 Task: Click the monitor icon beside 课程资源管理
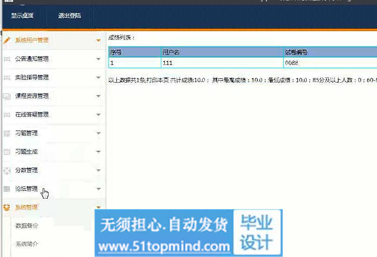click(x=6, y=96)
